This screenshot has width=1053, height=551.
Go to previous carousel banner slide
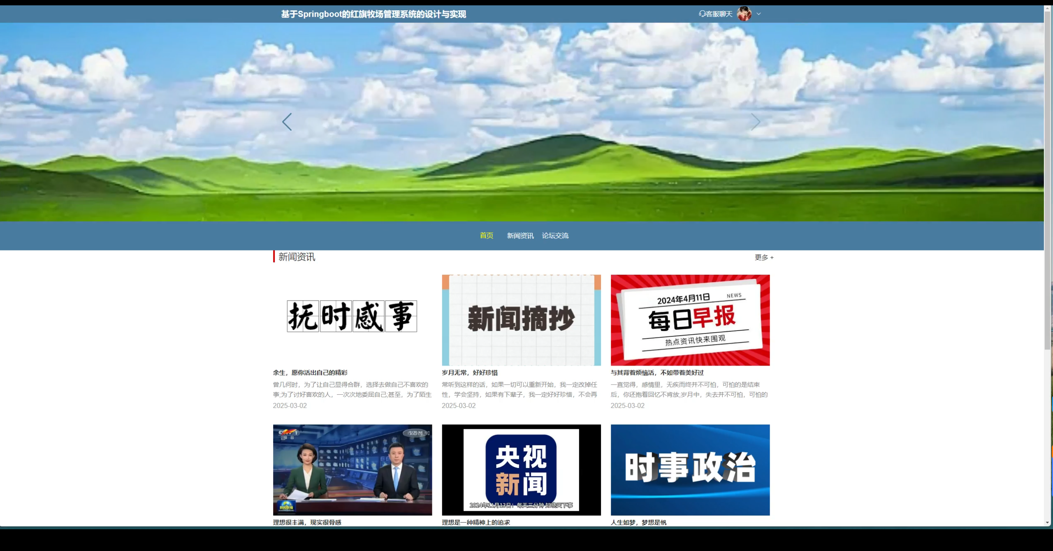287,122
